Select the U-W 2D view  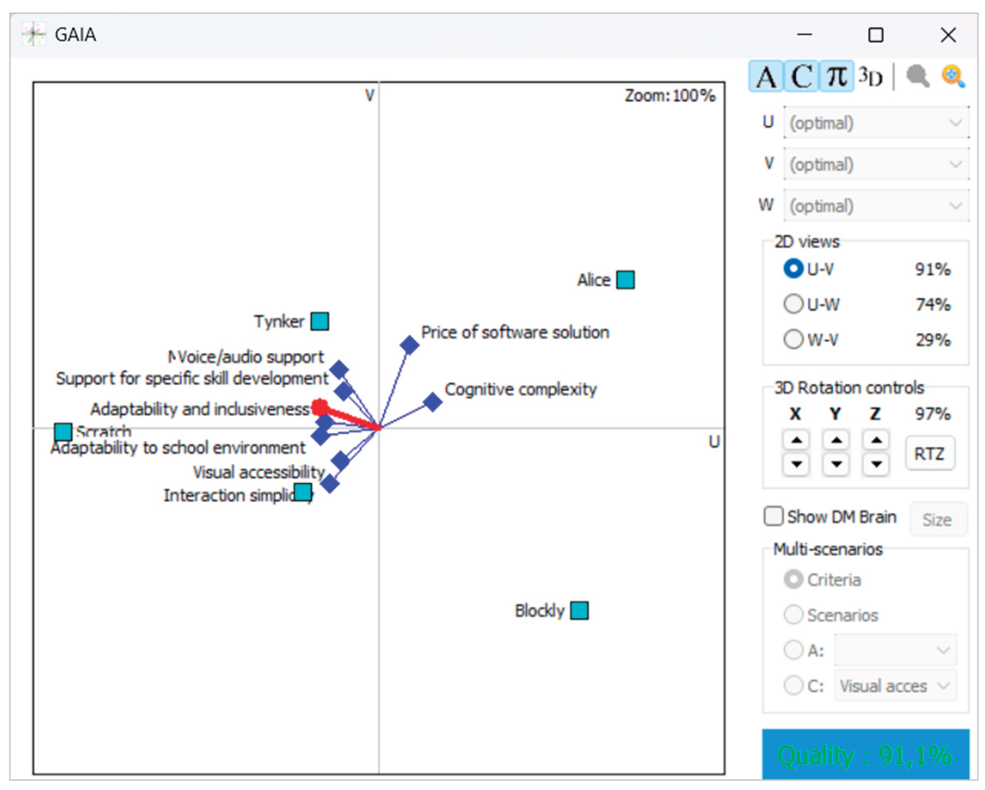point(793,304)
